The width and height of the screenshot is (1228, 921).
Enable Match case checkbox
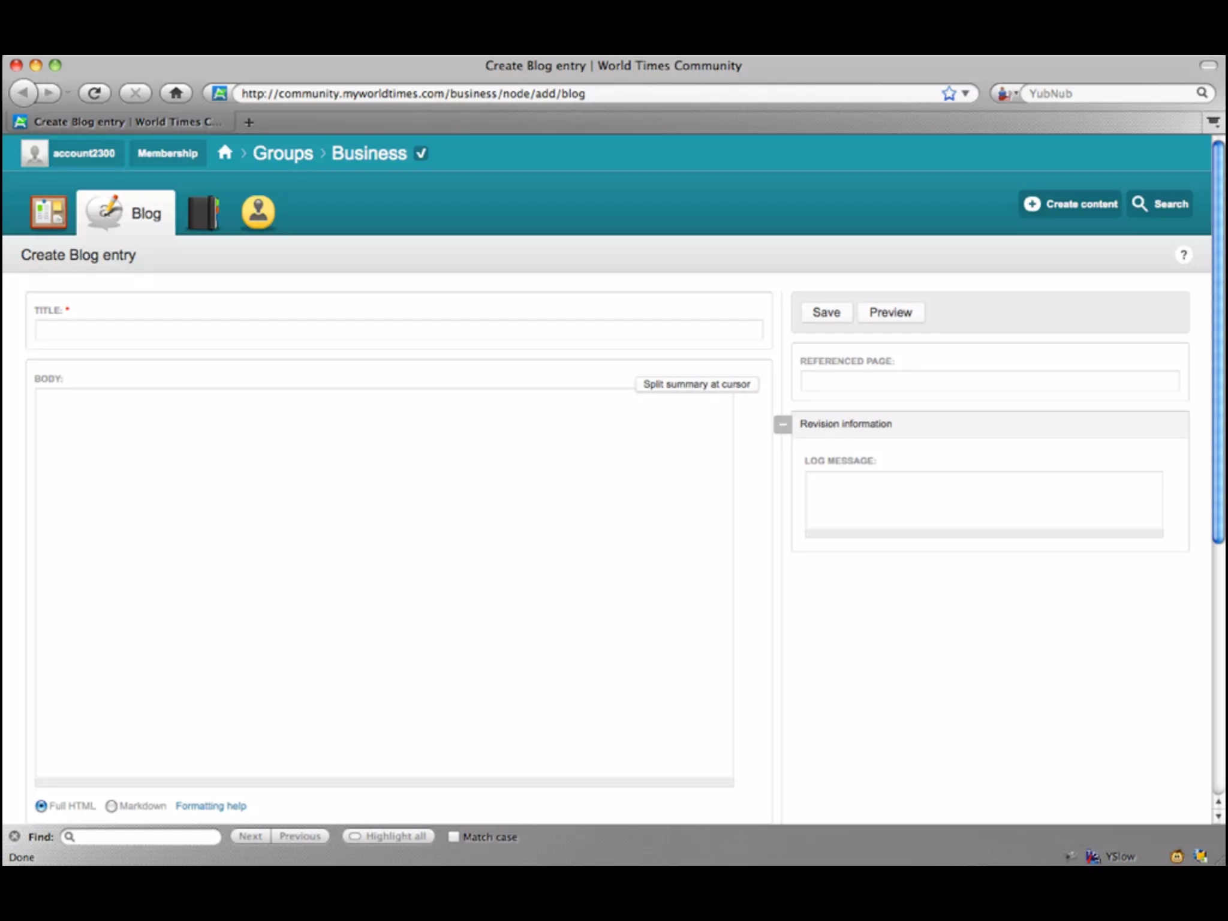(453, 836)
